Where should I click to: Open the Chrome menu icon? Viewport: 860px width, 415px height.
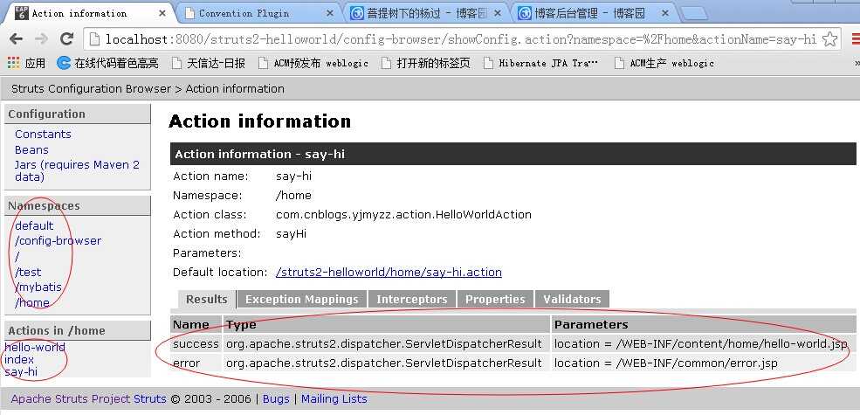[855, 39]
